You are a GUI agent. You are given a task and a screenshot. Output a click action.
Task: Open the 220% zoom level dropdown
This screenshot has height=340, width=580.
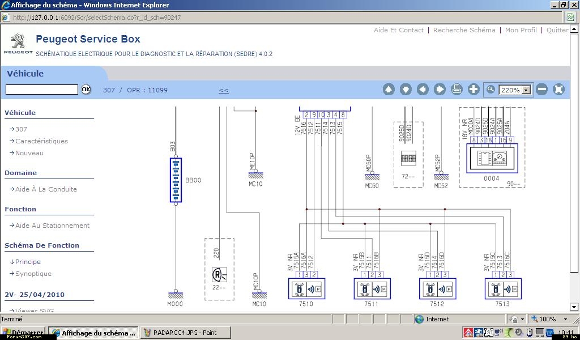[526, 90]
